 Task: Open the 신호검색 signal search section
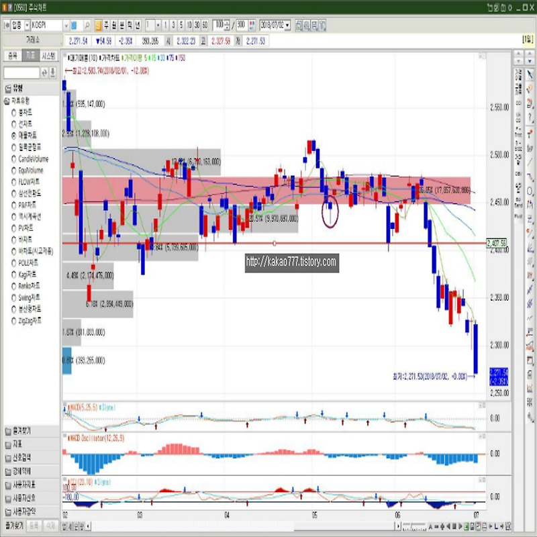21,457
